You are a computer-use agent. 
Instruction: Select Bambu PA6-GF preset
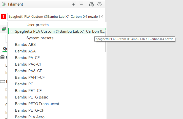pos(28,71)
